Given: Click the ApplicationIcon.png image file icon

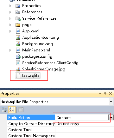Looking at the screenshot, I should click(x=18, y=37).
